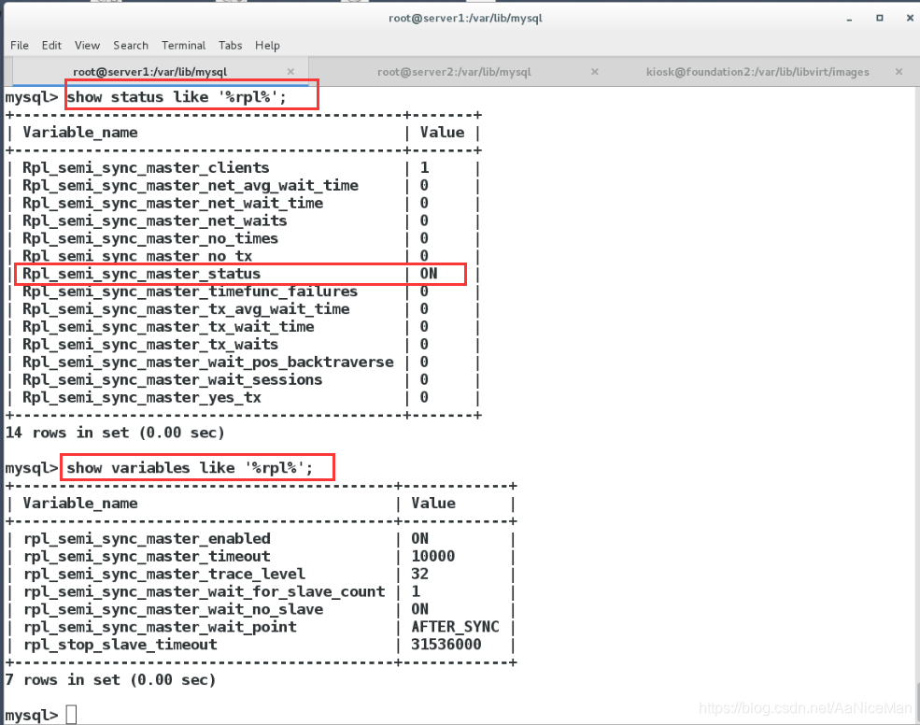
Task: Click Rpl_semi_sync_master_yes_tx text
Action: (141, 397)
